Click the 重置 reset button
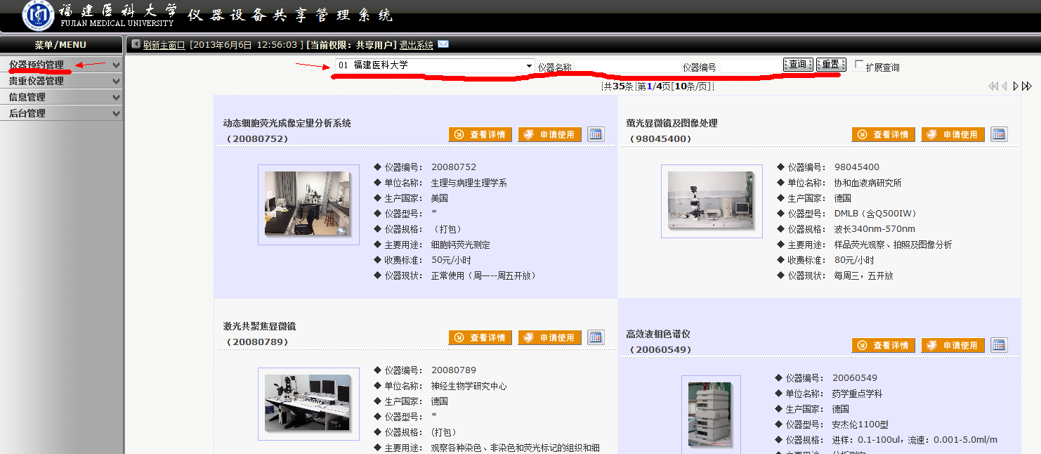 tap(830, 65)
